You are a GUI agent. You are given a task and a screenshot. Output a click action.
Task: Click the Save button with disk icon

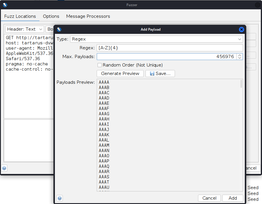[160, 74]
